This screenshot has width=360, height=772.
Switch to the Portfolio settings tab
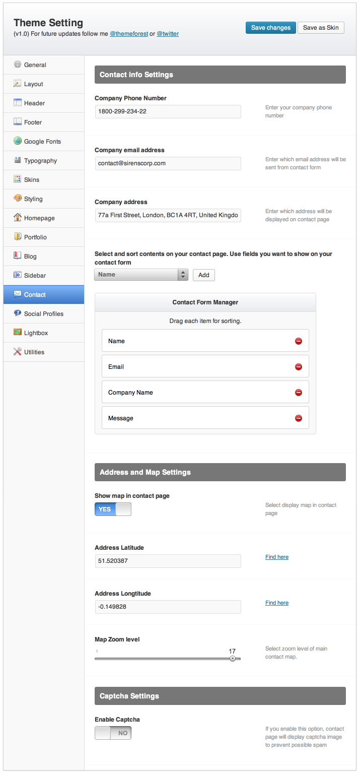tap(35, 237)
